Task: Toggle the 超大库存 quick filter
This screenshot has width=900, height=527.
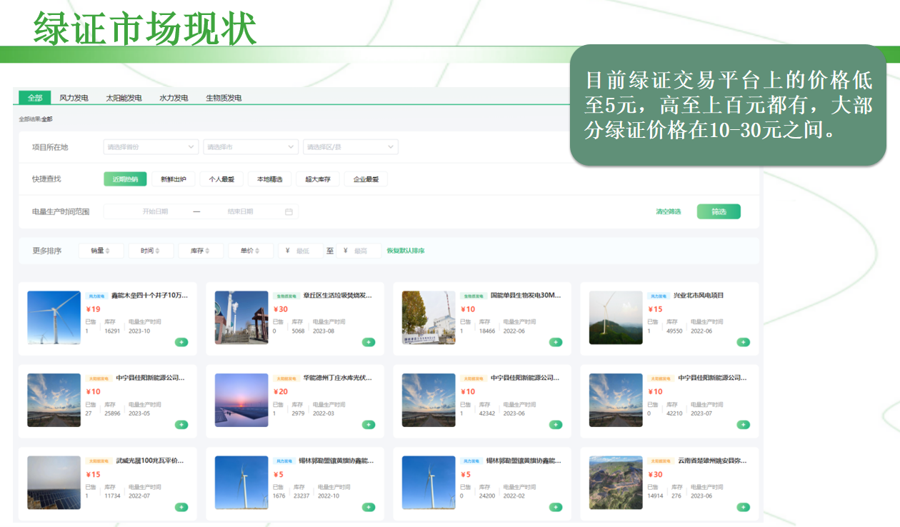Action: coord(318,179)
